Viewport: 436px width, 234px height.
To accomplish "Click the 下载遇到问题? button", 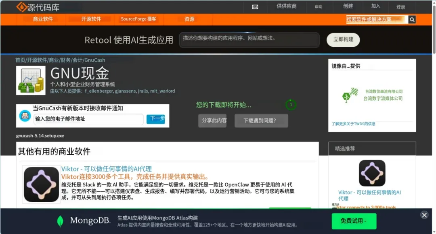I will [261, 120].
